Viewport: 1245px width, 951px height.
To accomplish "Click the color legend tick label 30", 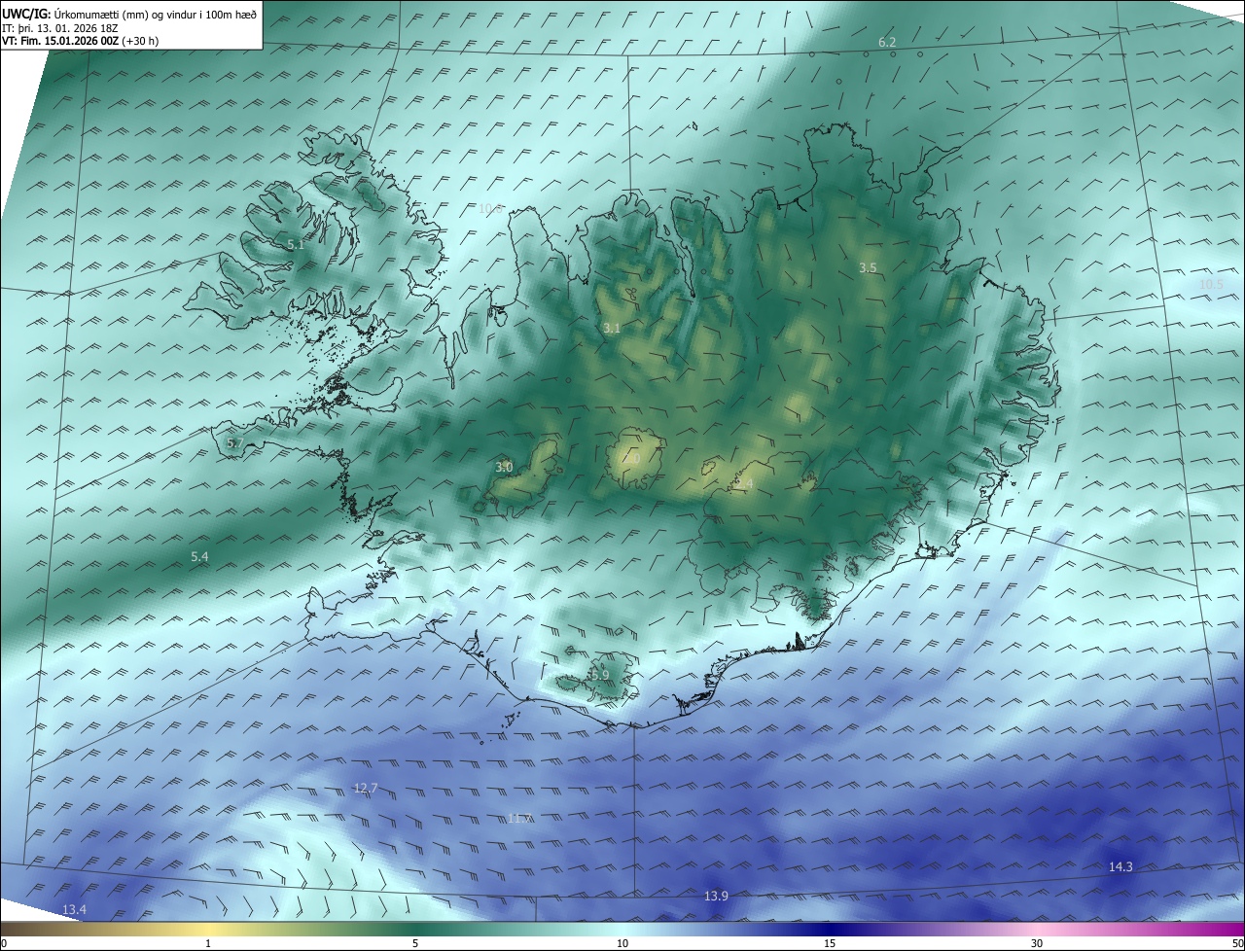I will click(1037, 943).
